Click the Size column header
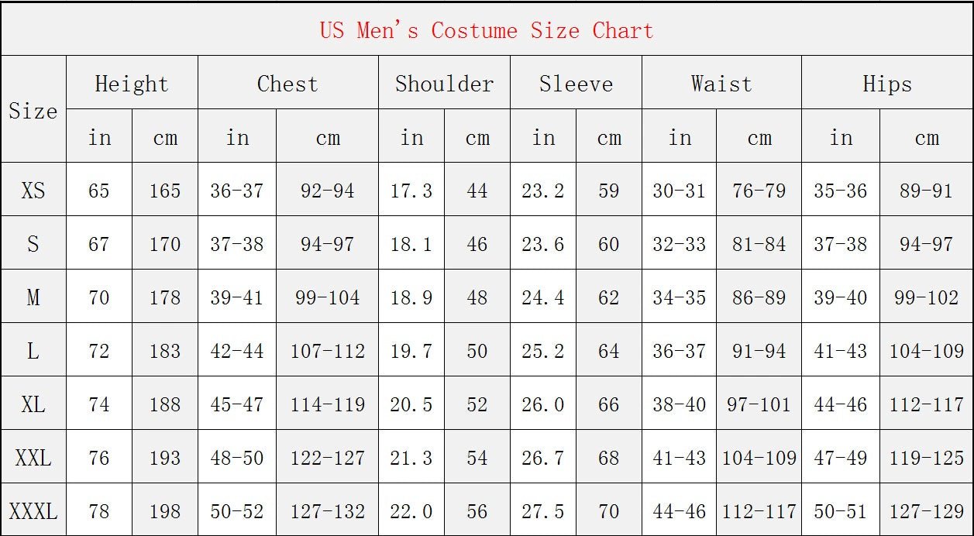Viewport: 974px width, 536px height. click(33, 111)
